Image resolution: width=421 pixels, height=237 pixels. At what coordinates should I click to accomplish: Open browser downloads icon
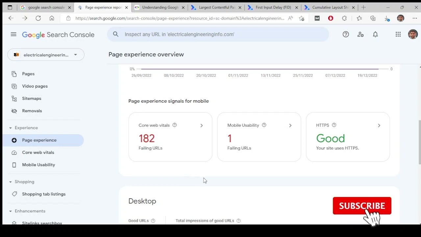(x=387, y=18)
